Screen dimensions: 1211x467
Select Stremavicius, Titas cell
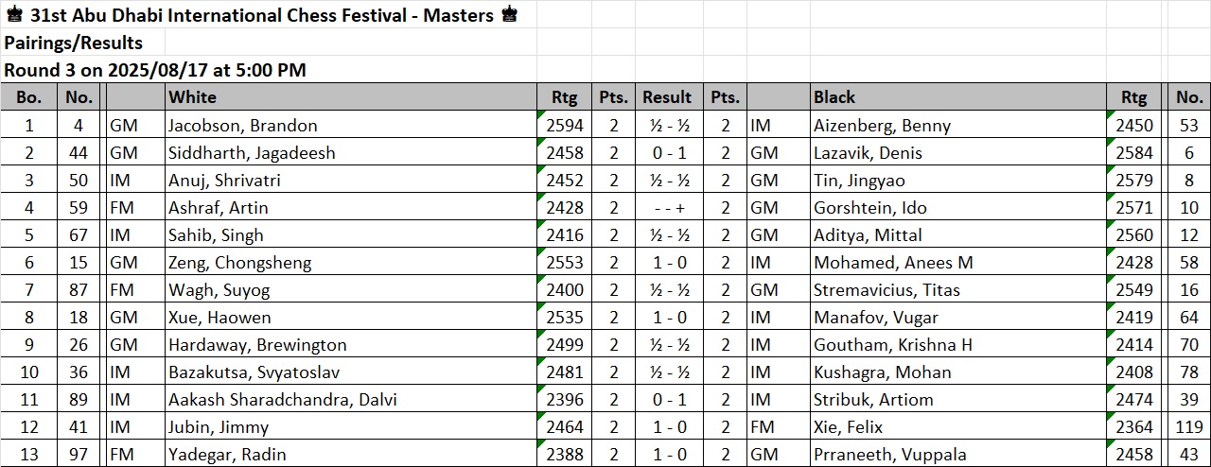click(x=883, y=290)
